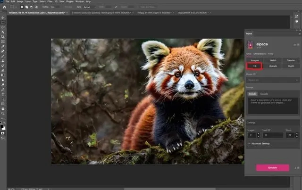Open the Alpaca Model dropdown

[273, 80]
